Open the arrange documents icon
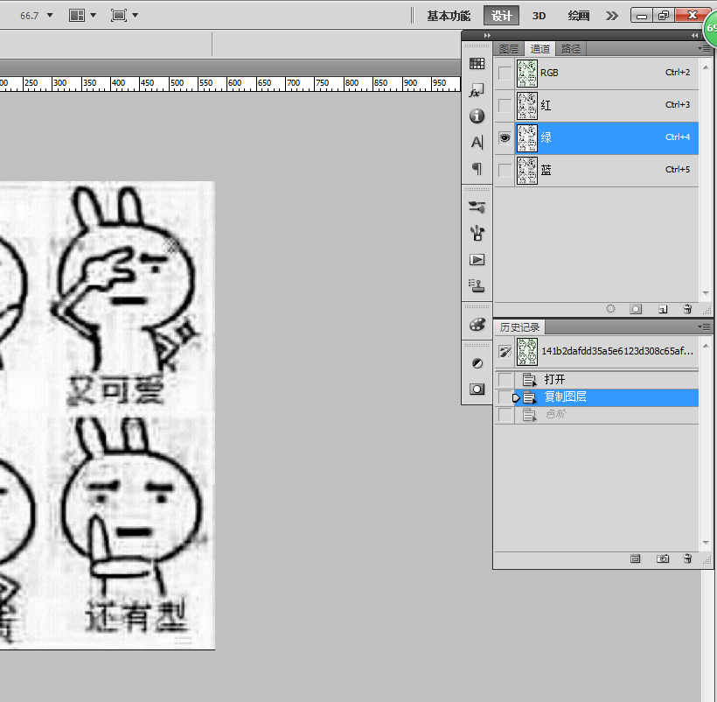 (x=77, y=16)
